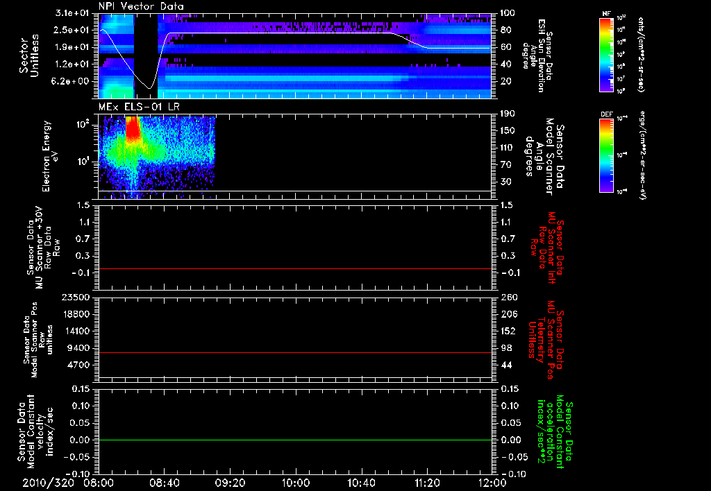Click the '190' scanner angle tick
711x491 pixels.
click(x=508, y=113)
